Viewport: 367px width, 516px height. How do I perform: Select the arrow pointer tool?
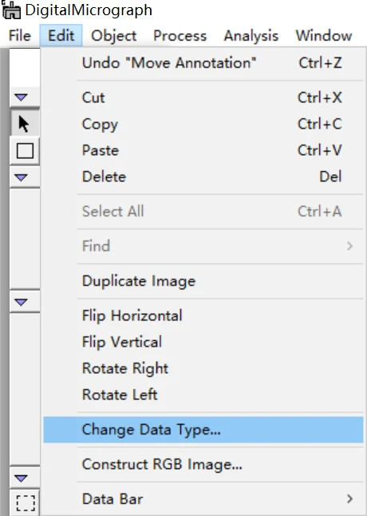[25, 124]
